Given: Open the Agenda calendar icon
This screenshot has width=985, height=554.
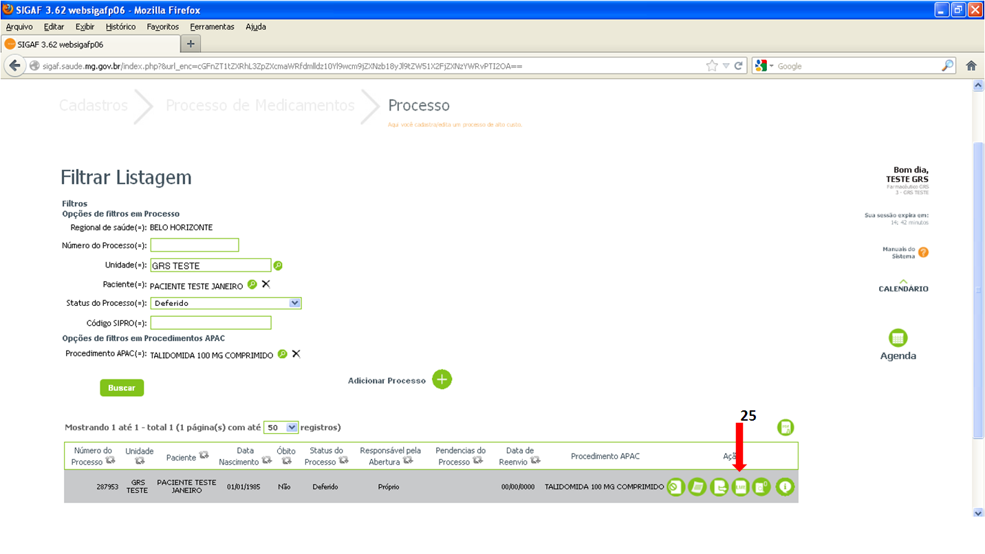Looking at the screenshot, I should (898, 338).
